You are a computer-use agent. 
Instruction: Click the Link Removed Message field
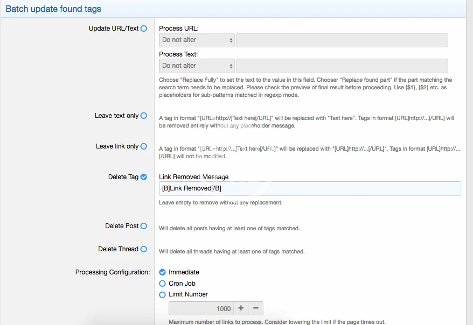[310, 188]
